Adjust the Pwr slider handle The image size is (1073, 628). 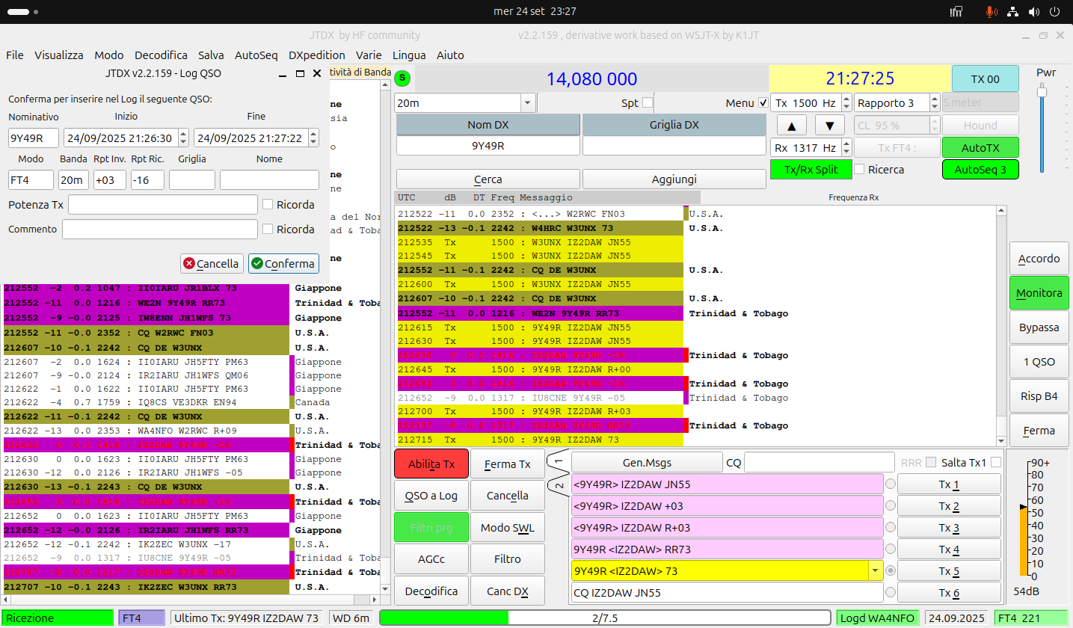tap(1042, 91)
